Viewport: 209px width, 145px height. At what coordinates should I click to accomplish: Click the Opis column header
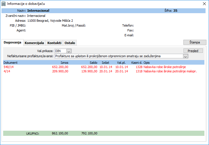147,63
